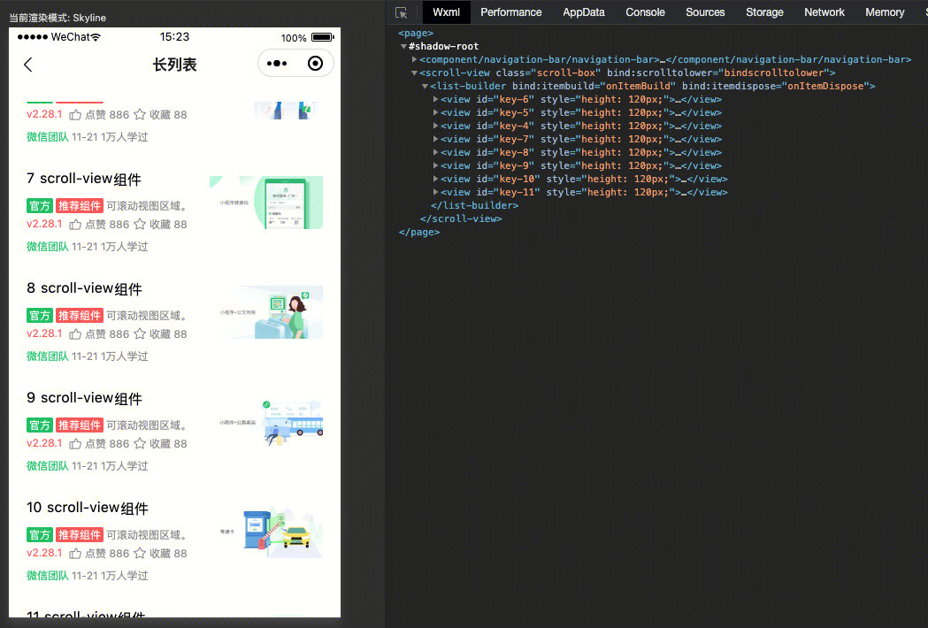
Task: Tap the like icon in item 9
Action: pyautogui.click(x=75, y=443)
